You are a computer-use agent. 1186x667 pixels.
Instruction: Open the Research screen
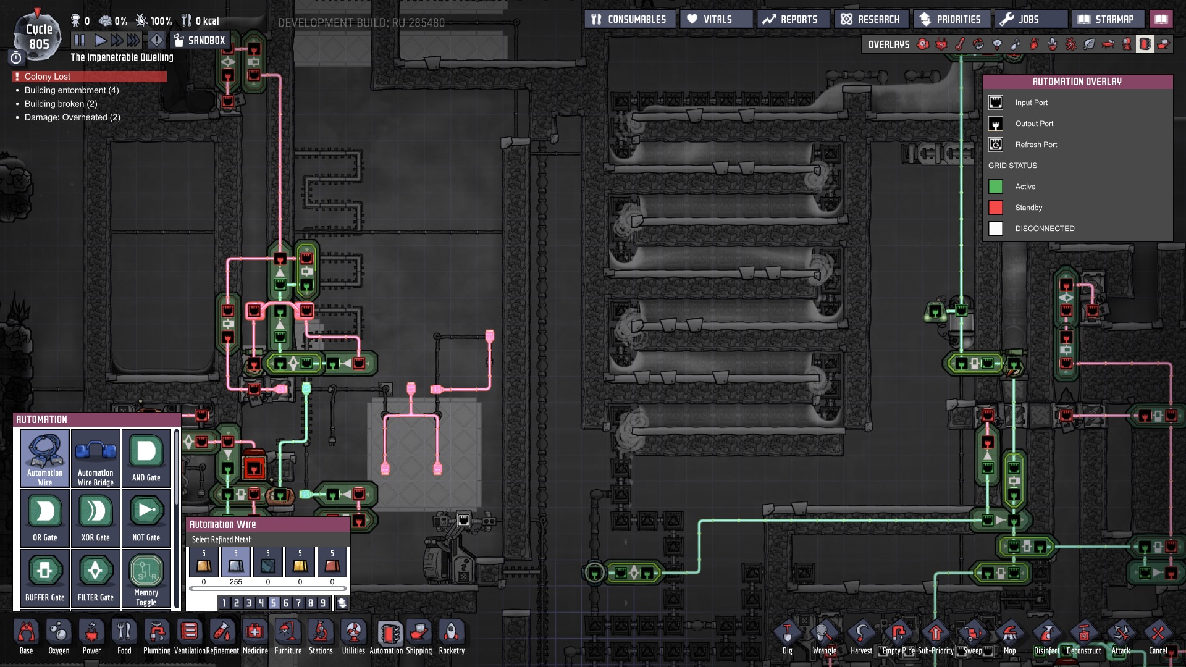(x=871, y=19)
